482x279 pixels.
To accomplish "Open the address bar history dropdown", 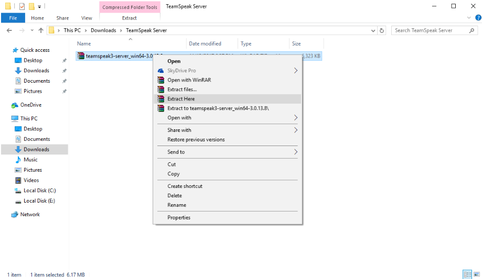I will click(x=373, y=30).
